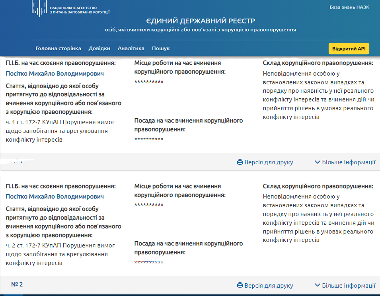
Task: Open the База знань НАЗК link
Action: tap(349, 7)
